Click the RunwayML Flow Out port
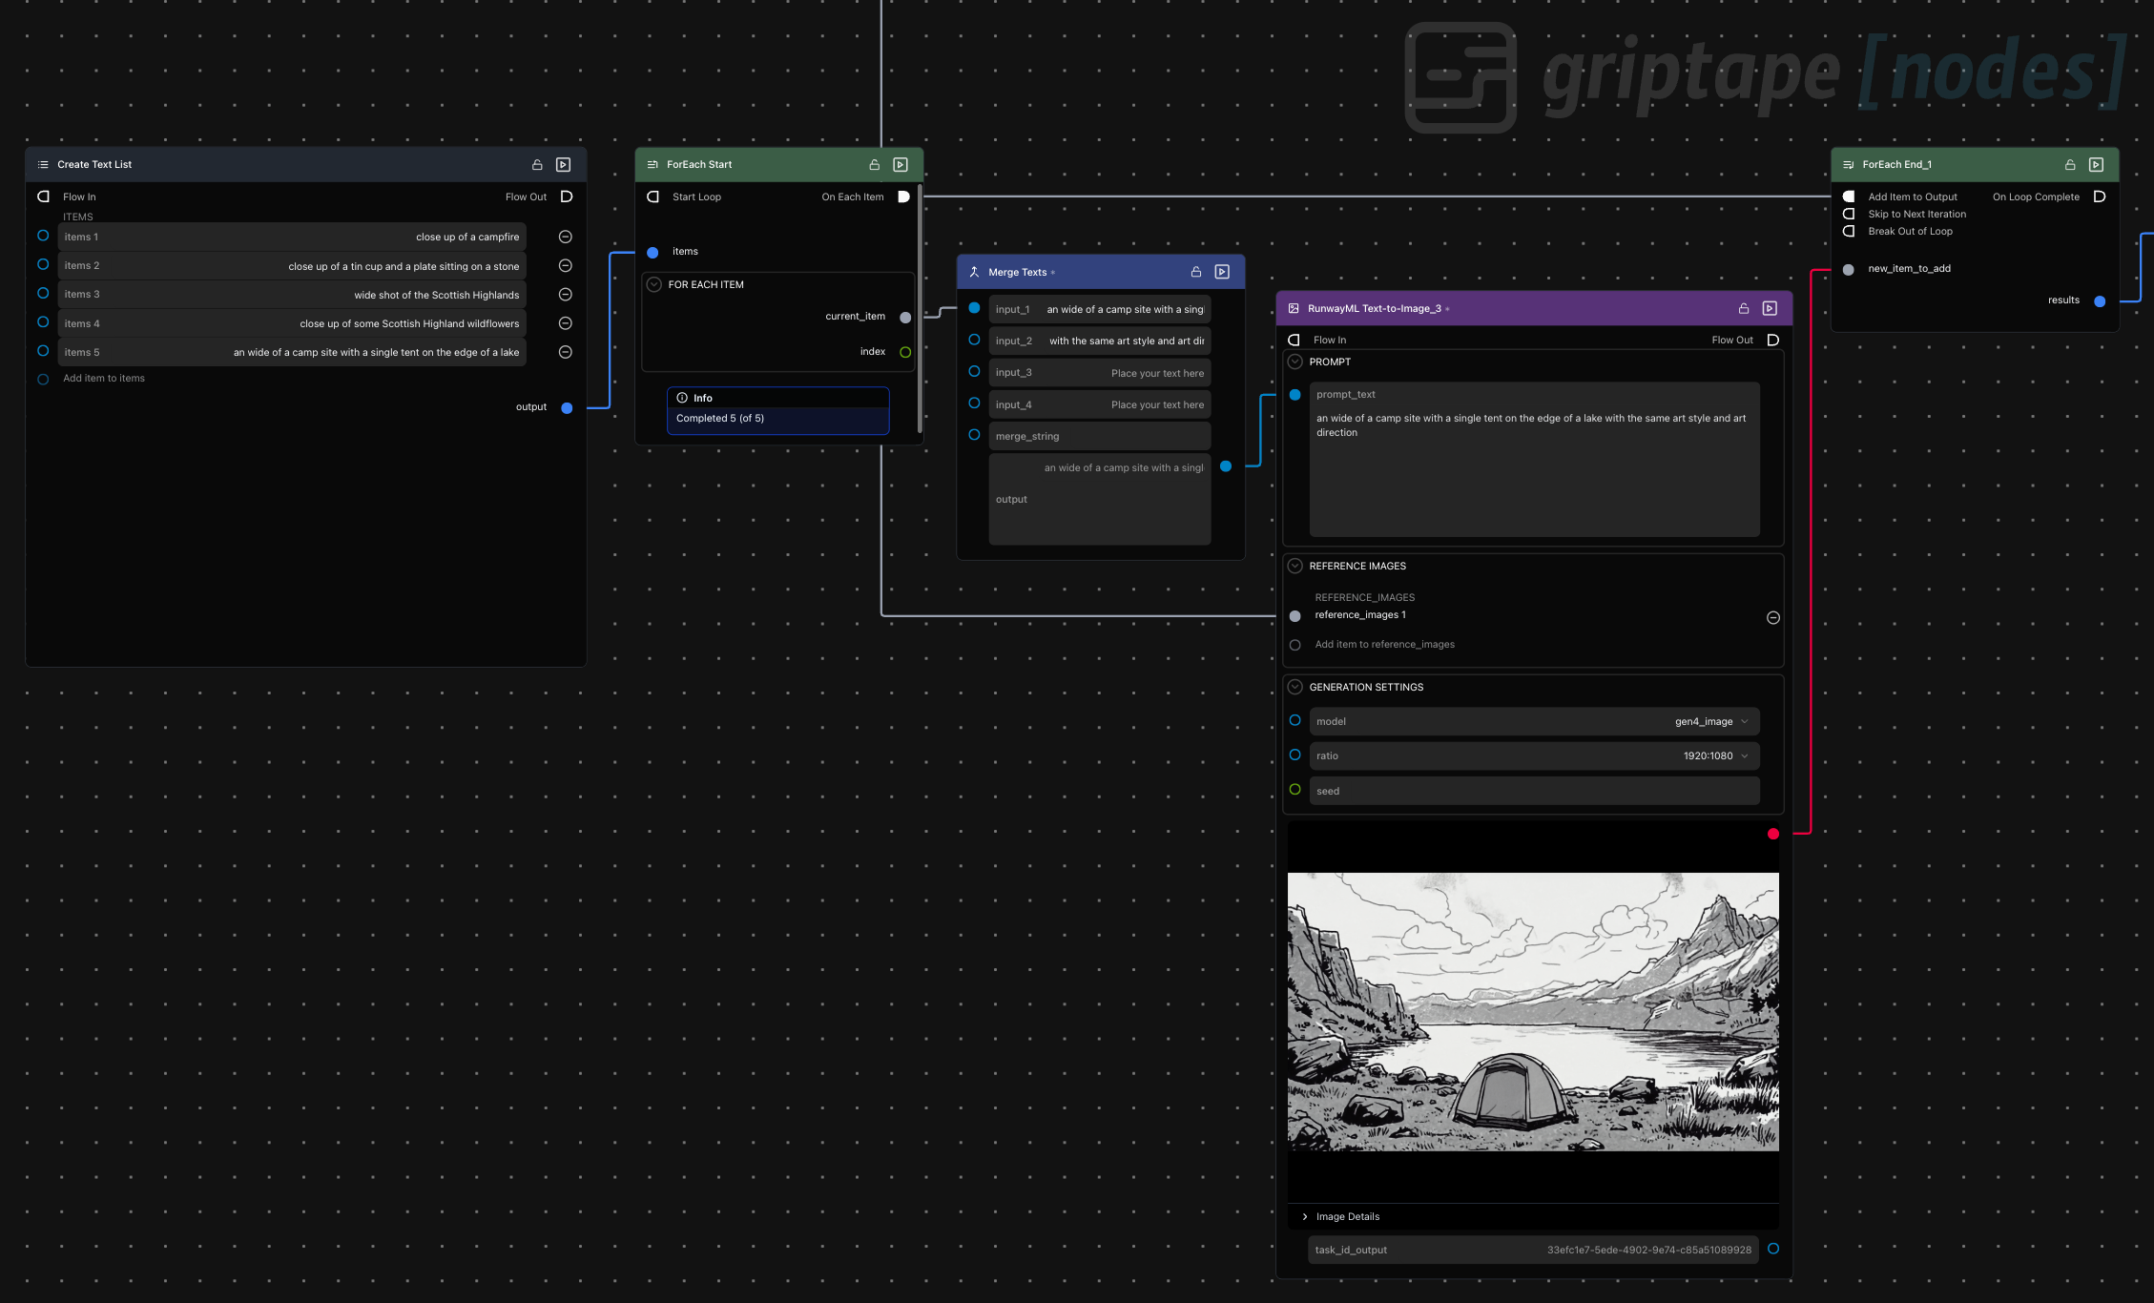The image size is (2154, 1303). (x=1772, y=340)
